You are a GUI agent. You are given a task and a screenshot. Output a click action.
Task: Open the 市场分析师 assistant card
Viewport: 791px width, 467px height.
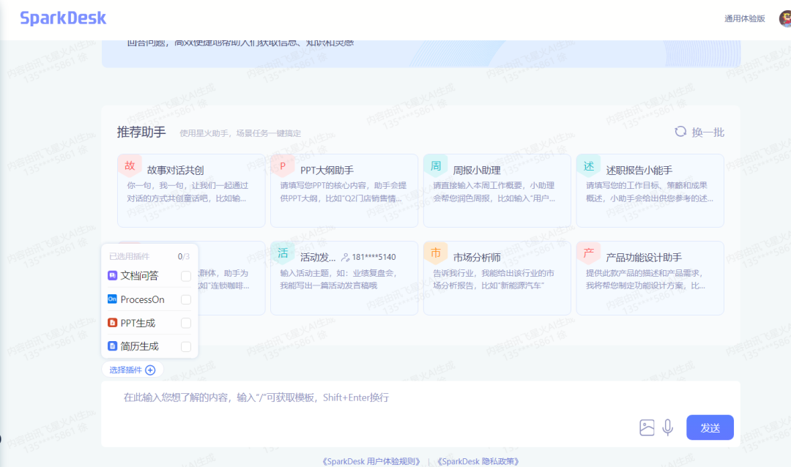[x=497, y=278]
